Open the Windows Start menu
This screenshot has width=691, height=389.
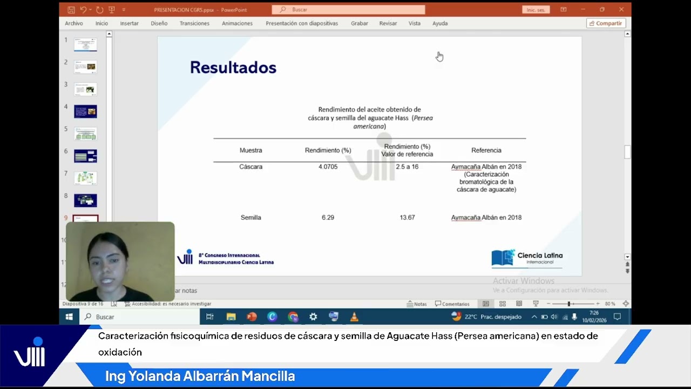coord(69,317)
